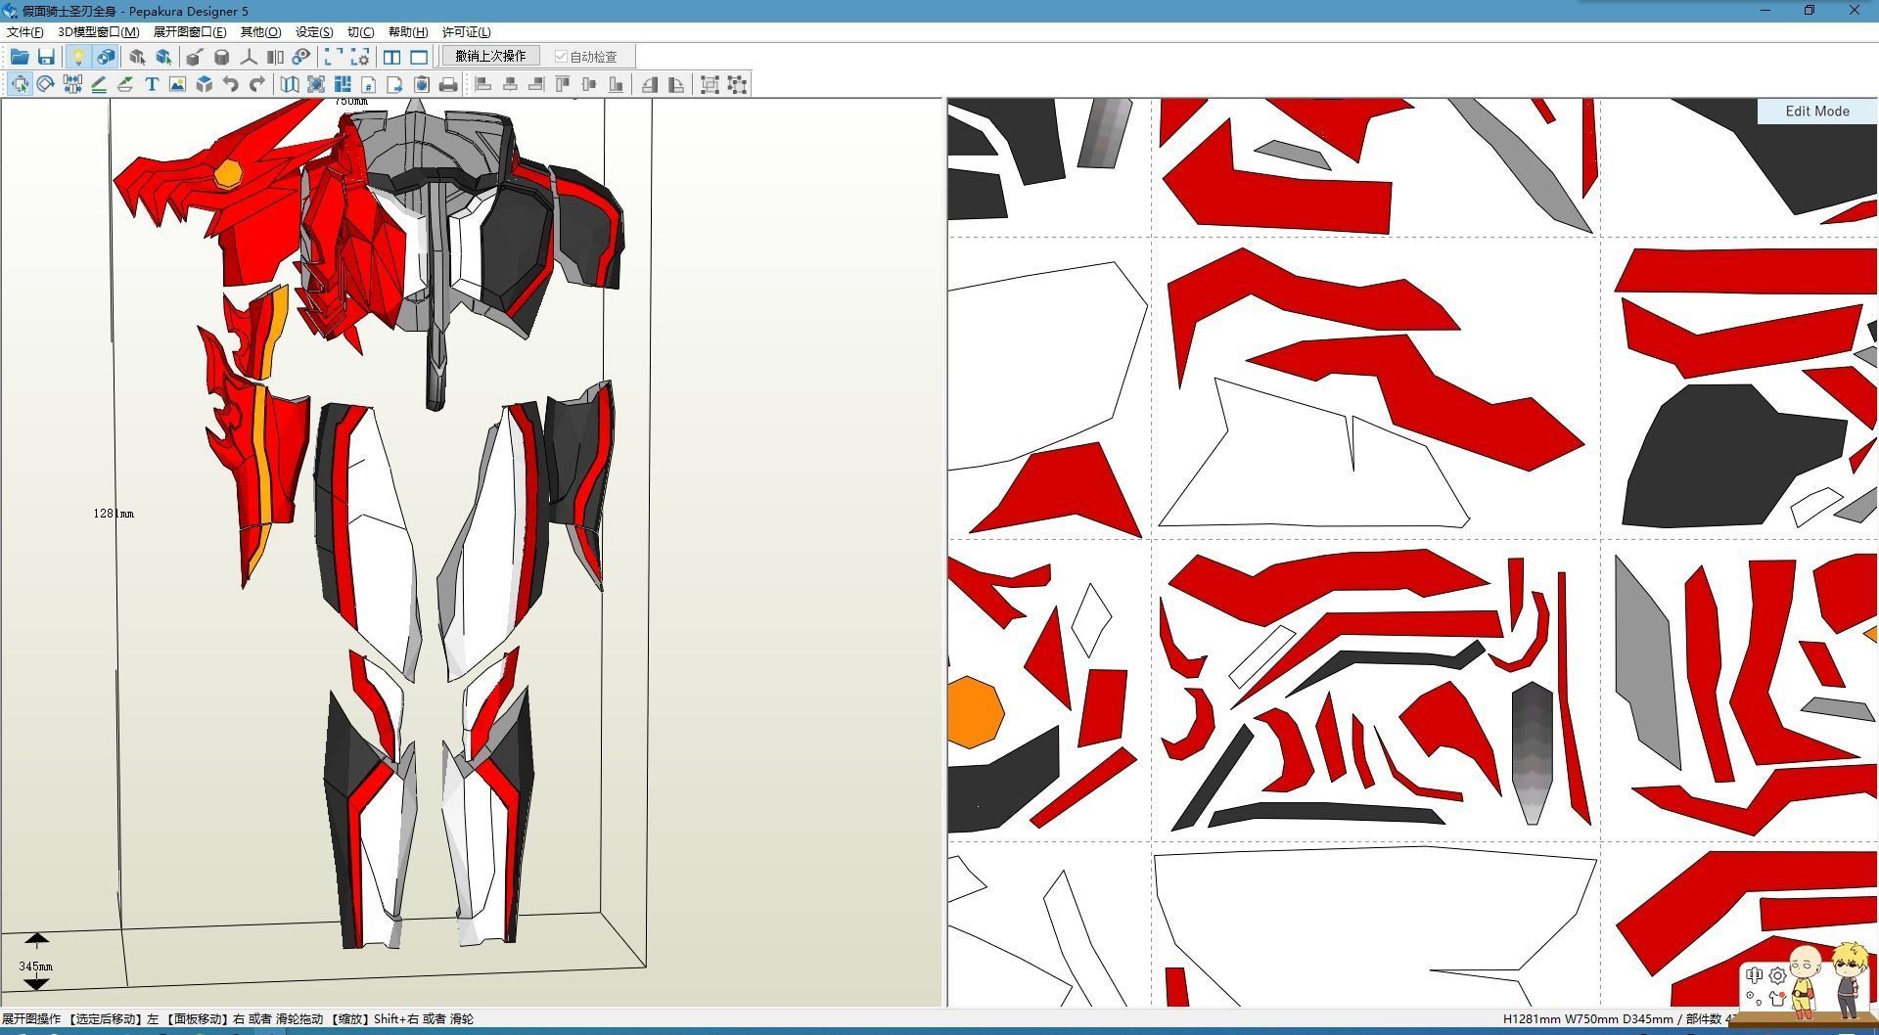Open the 其他(O) menu
1879x1035 pixels.
click(260, 32)
